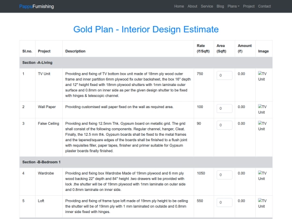This screenshot has width=292, height=219.
Task: Click the False Ceiling row image placeholder
Action: tap(262, 126)
